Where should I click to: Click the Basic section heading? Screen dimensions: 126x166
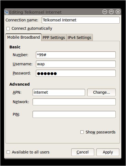click(15, 47)
